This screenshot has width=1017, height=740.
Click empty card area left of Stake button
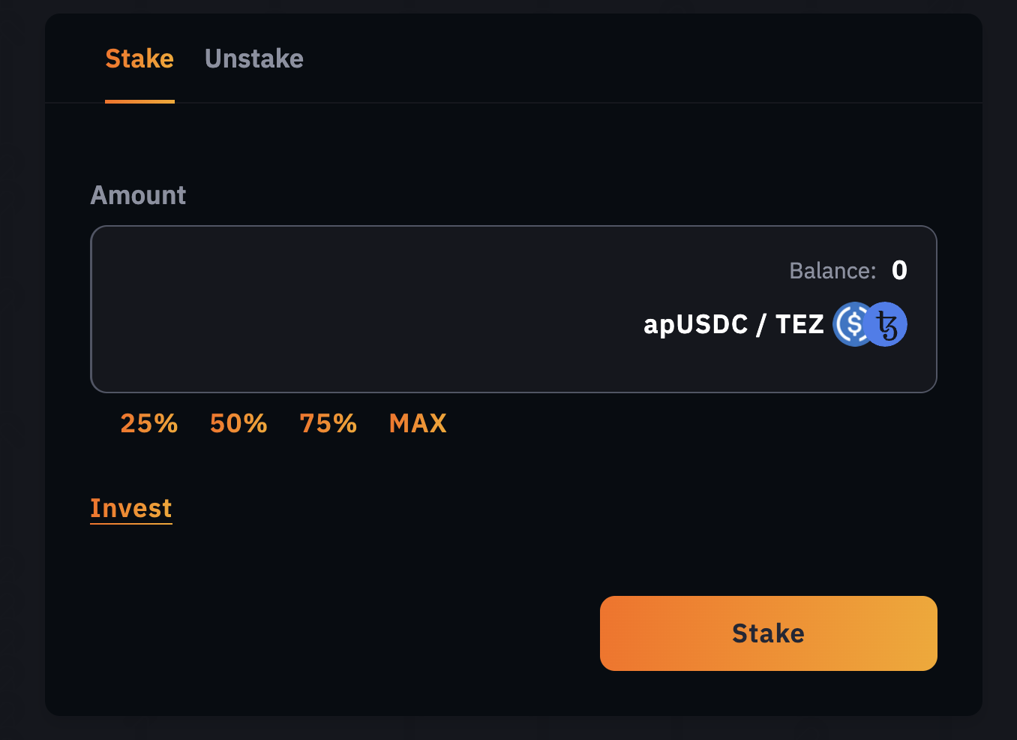click(337, 633)
